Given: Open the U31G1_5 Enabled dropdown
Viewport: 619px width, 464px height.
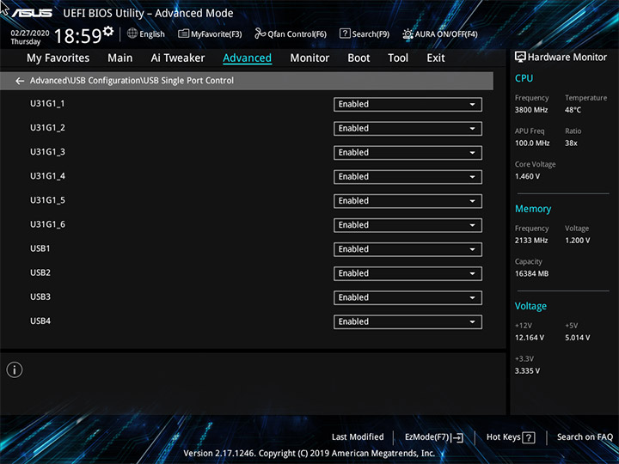Looking at the screenshot, I should pyautogui.click(x=408, y=201).
